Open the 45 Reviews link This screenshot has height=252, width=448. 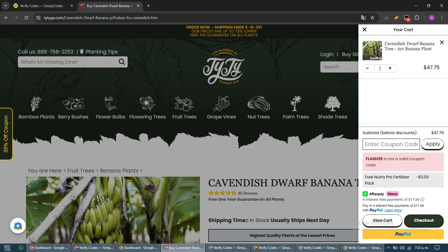pos(248,193)
